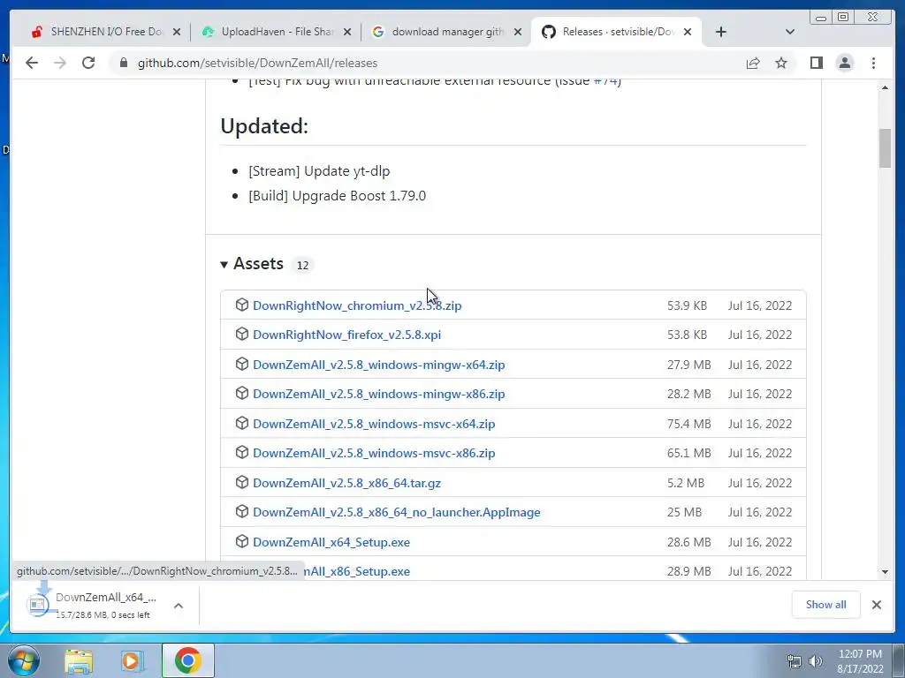Click package icon beside mingw-x64.zip
This screenshot has width=905, height=678.
click(x=242, y=365)
